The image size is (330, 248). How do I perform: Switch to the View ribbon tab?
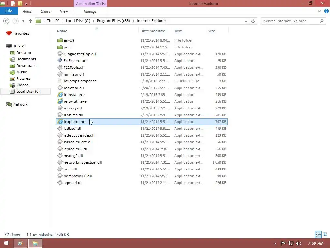[x=64, y=11]
